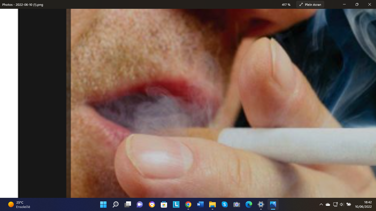Switch to Google Chrome in taskbar

point(188,204)
